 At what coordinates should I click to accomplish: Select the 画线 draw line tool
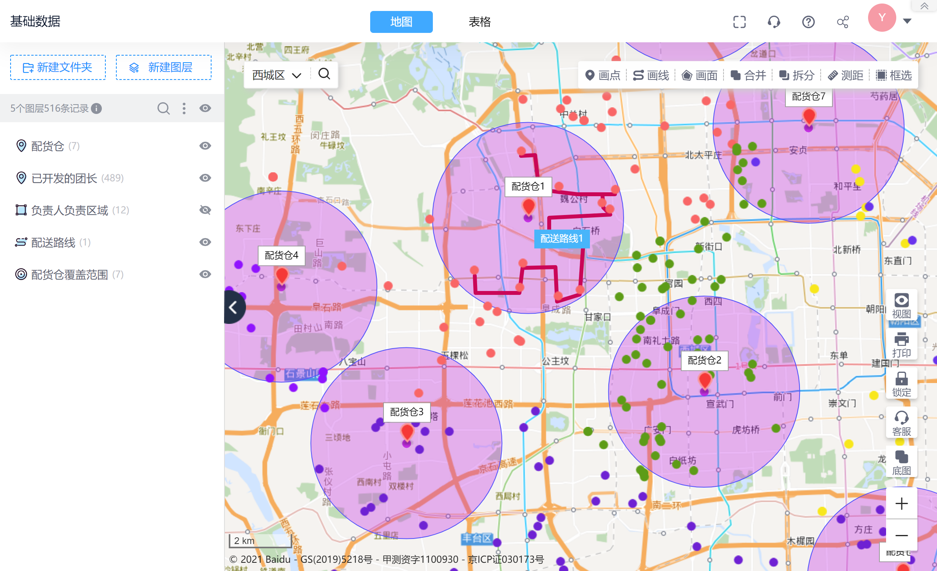(x=651, y=75)
